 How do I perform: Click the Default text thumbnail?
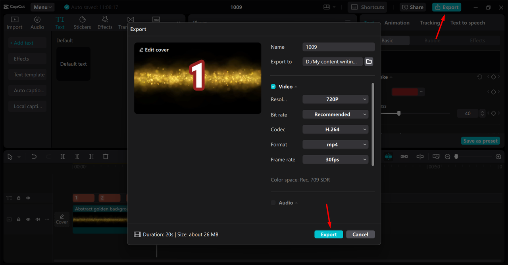click(73, 64)
